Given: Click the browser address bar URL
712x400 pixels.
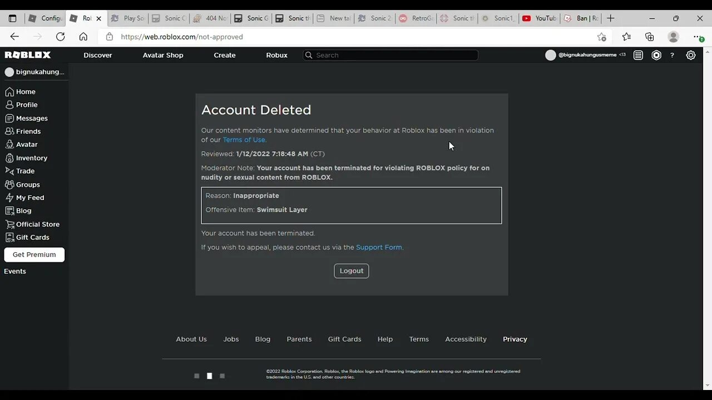Looking at the screenshot, I should (x=182, y=37).
